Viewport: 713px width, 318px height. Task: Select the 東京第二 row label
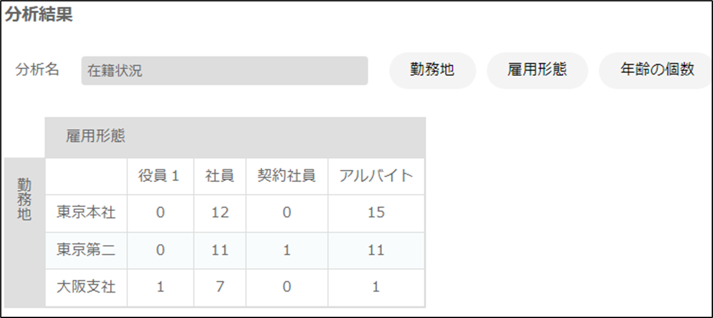tap(86, 251)
